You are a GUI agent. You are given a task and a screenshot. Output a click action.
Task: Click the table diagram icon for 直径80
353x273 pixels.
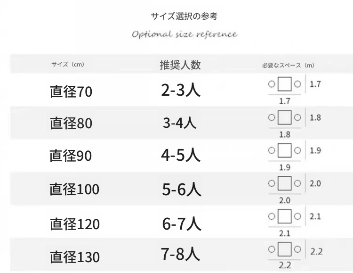tap(285, 117)
